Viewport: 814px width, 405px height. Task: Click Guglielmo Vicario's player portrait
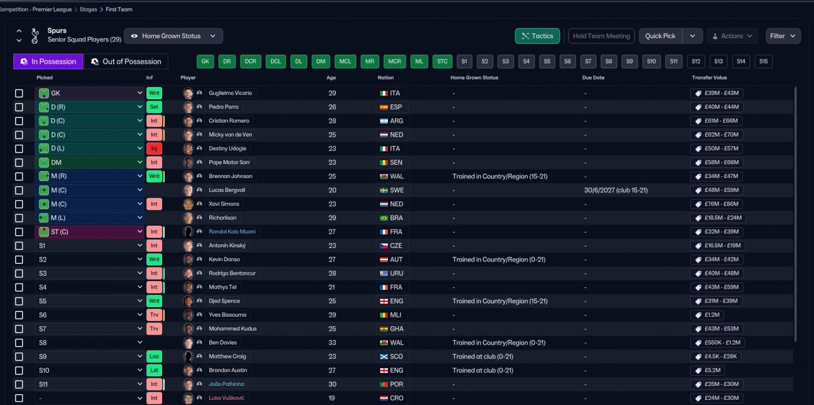pyautogui.click(x=188, y=93)
